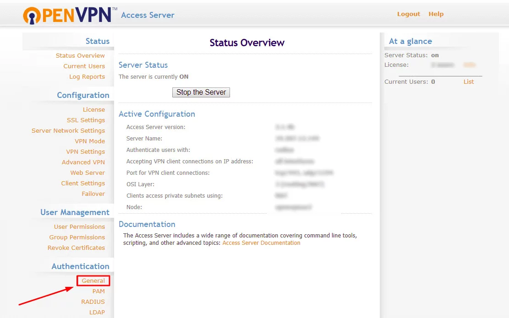Image resolution: width=509 pixels, height=318 pixels.
Task: Click the 'Node:' label
Action: 134,207
